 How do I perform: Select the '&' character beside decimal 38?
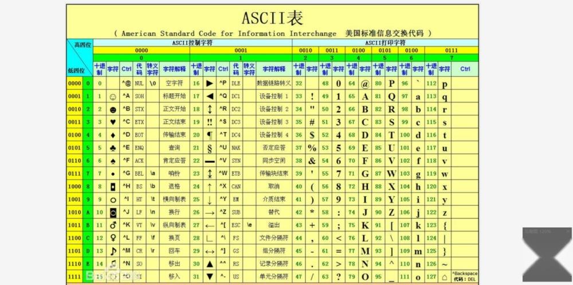click(312, 161)
